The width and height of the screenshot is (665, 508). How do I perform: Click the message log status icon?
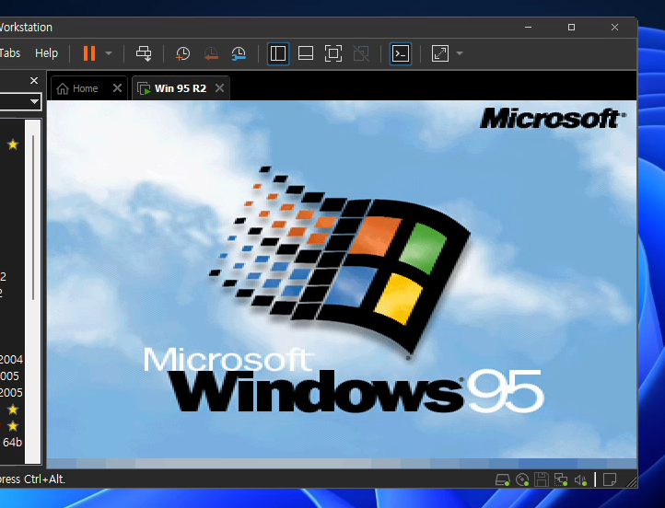click(610, 480)
